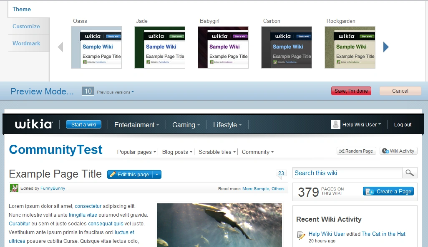428x247 pixels.
Task: Click the FunnyBunny avatar icon
Action: pyautogui.click(x=14, y=188)
